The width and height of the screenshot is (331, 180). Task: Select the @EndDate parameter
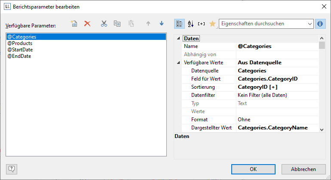19,56
